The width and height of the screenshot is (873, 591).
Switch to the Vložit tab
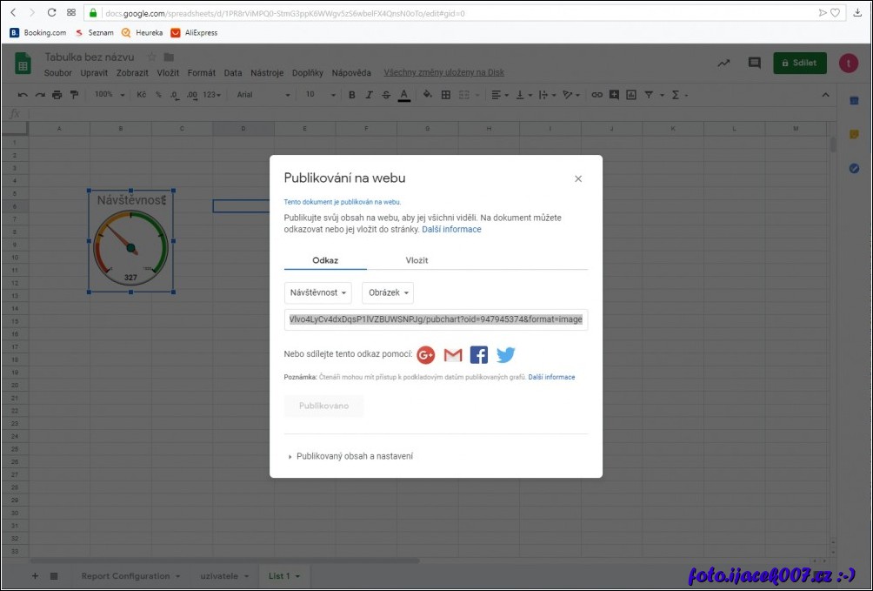417,260
